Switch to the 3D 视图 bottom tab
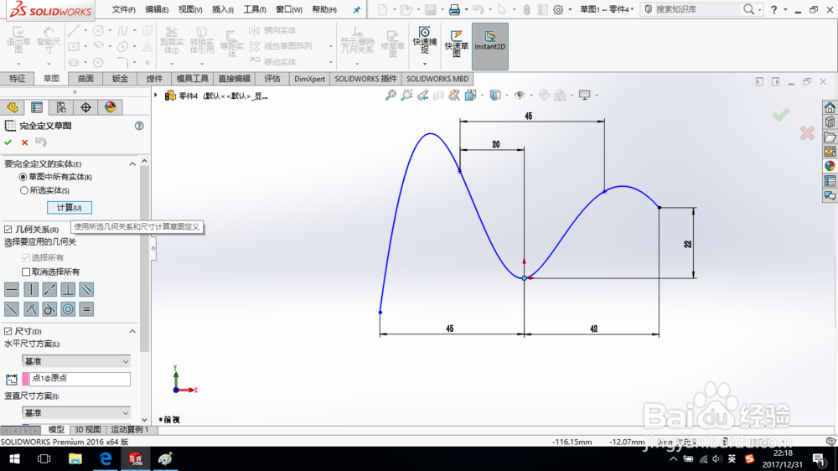 88,430
